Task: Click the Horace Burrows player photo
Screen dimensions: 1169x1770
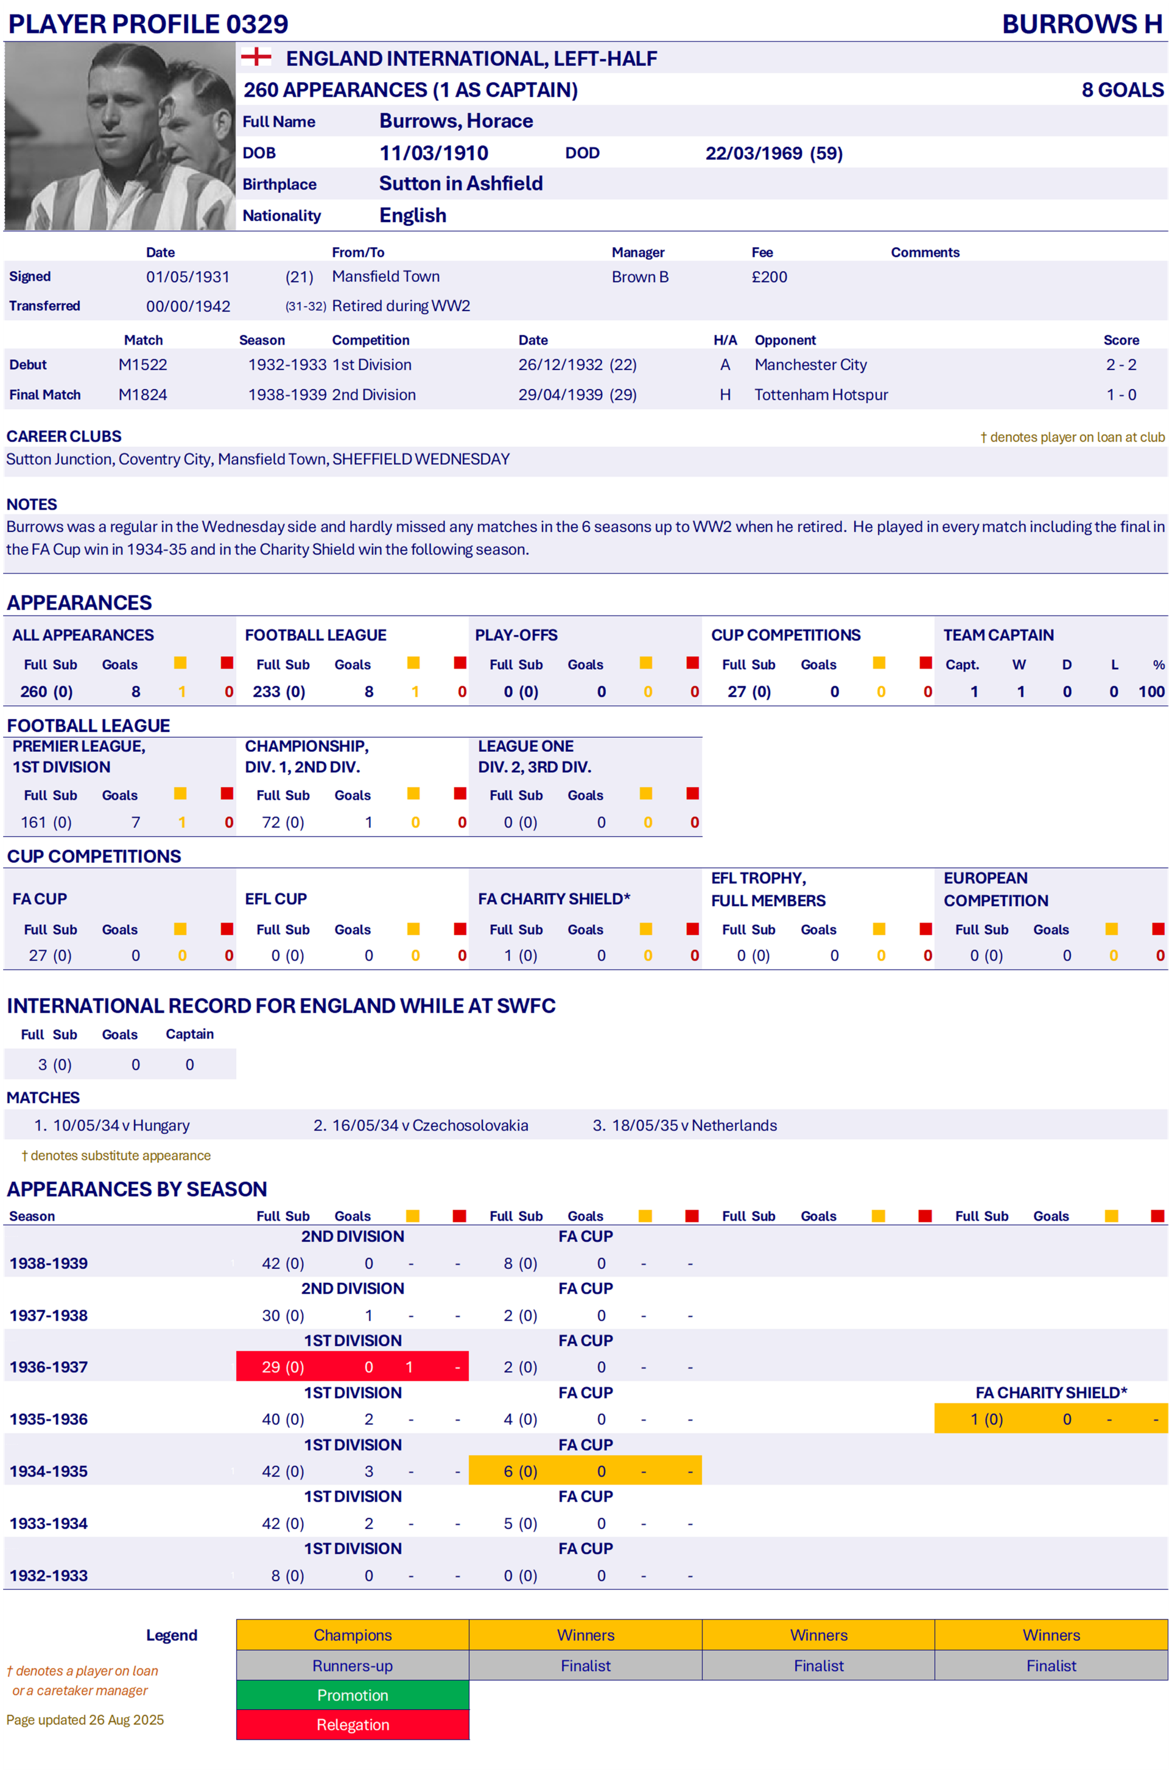Action: pos(119,136)
